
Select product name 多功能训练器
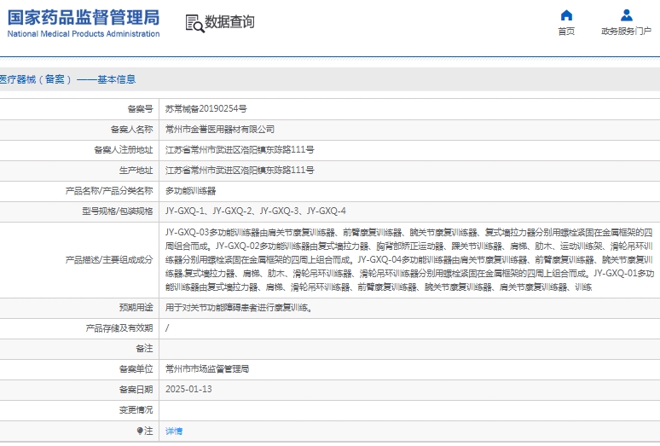click(190, 191)
